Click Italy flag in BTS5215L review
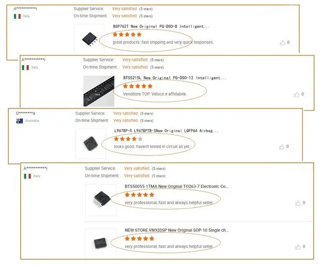This screenshot has width=329, height=265. (25, 67)
